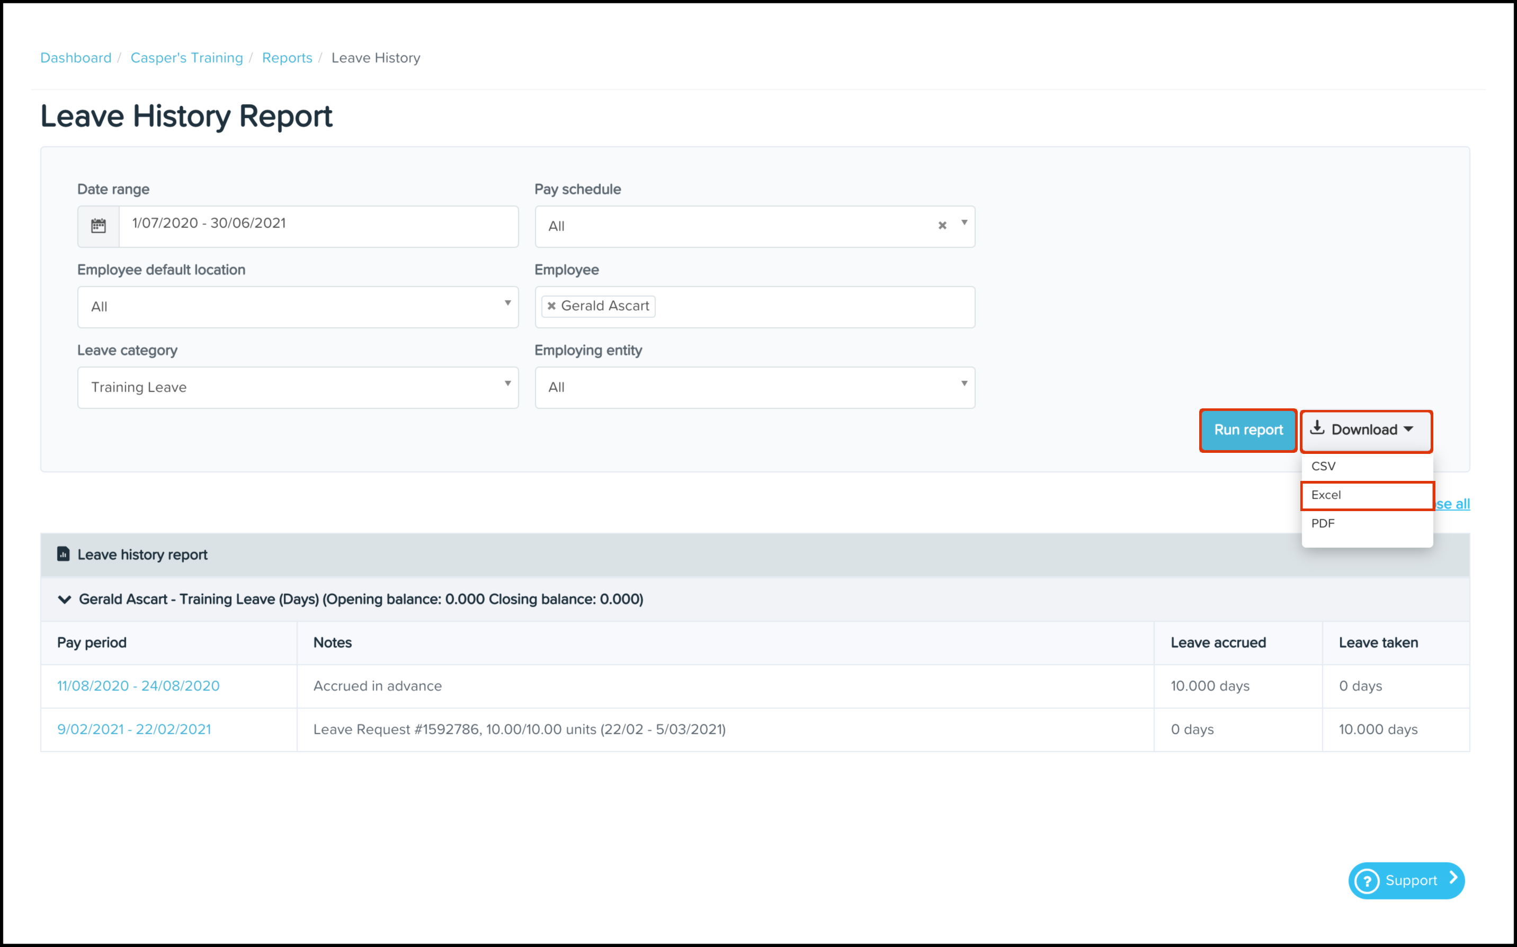
Task: Click the arrow on the Support widget
Action: click(x=1453, y=879)
